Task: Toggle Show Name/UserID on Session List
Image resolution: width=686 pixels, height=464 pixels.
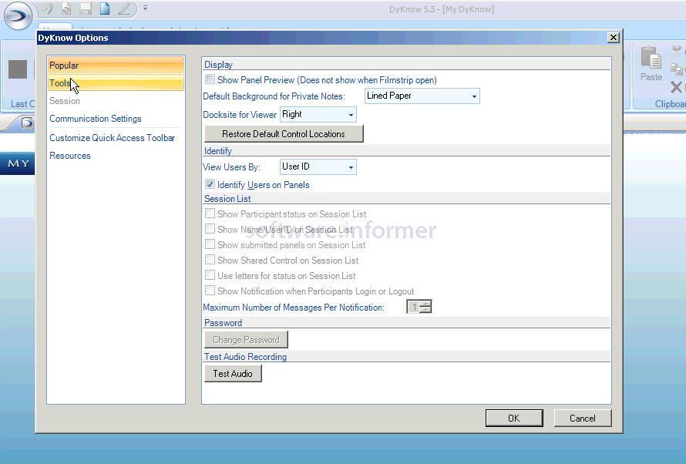Action: 210,229
